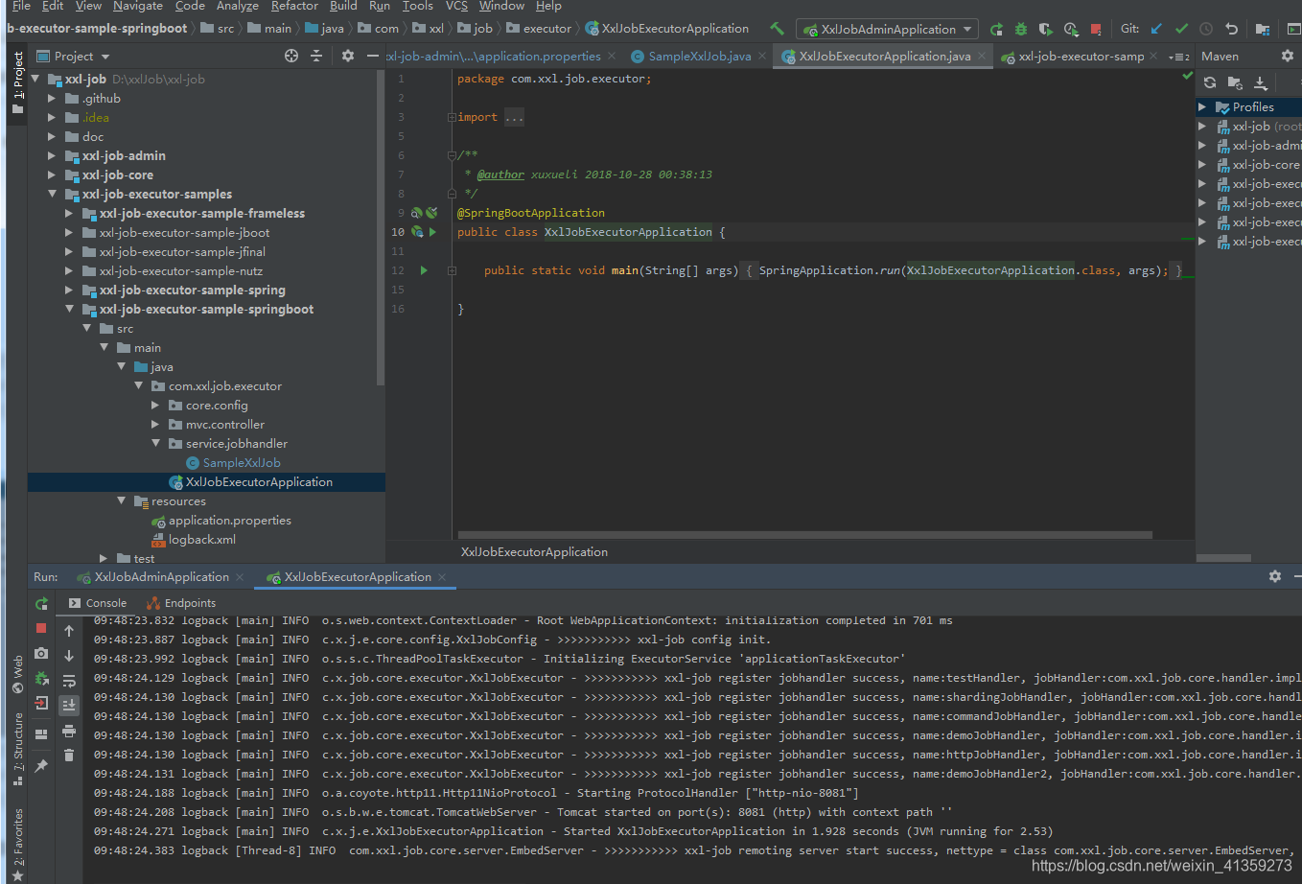Image resolution: width=1302 pixels, height=884 pixels.
Task: Collapse all in the Project panel
Action: [316, 57]
